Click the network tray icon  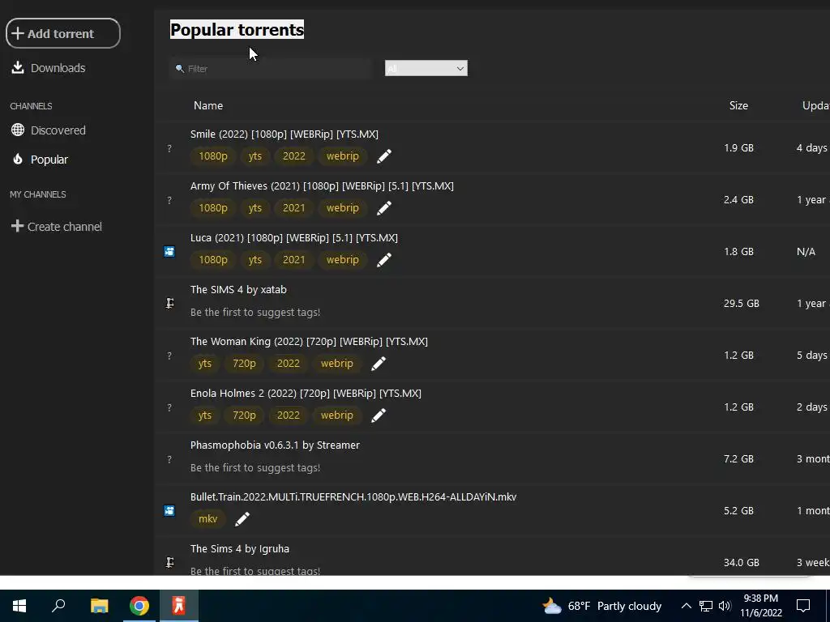click(x=706, y=606)
